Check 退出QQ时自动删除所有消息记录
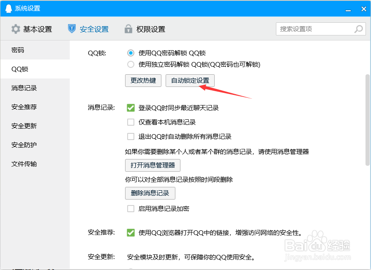This screenshot has height=270, width=371. click(x=131, y=136)
